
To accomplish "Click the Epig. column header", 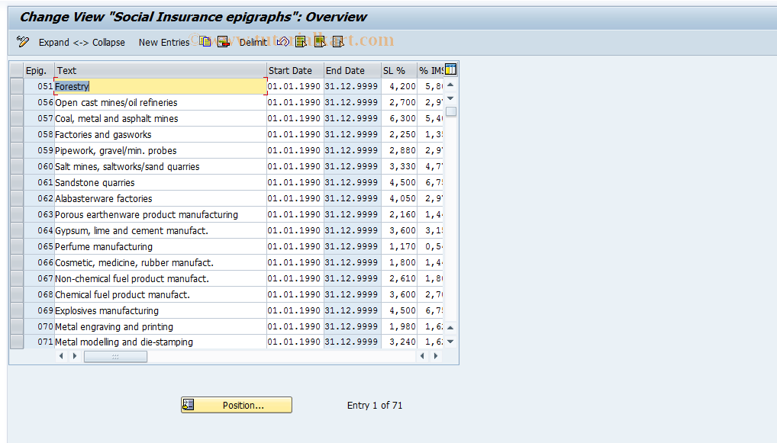I will click(39, 70).
